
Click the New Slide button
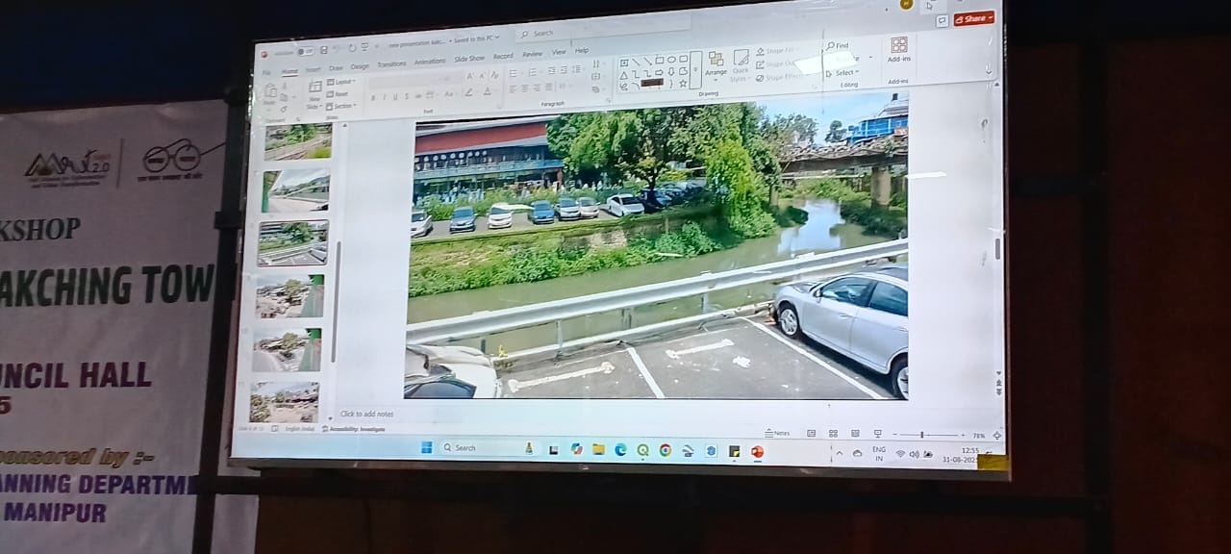(x=314, y=92)
